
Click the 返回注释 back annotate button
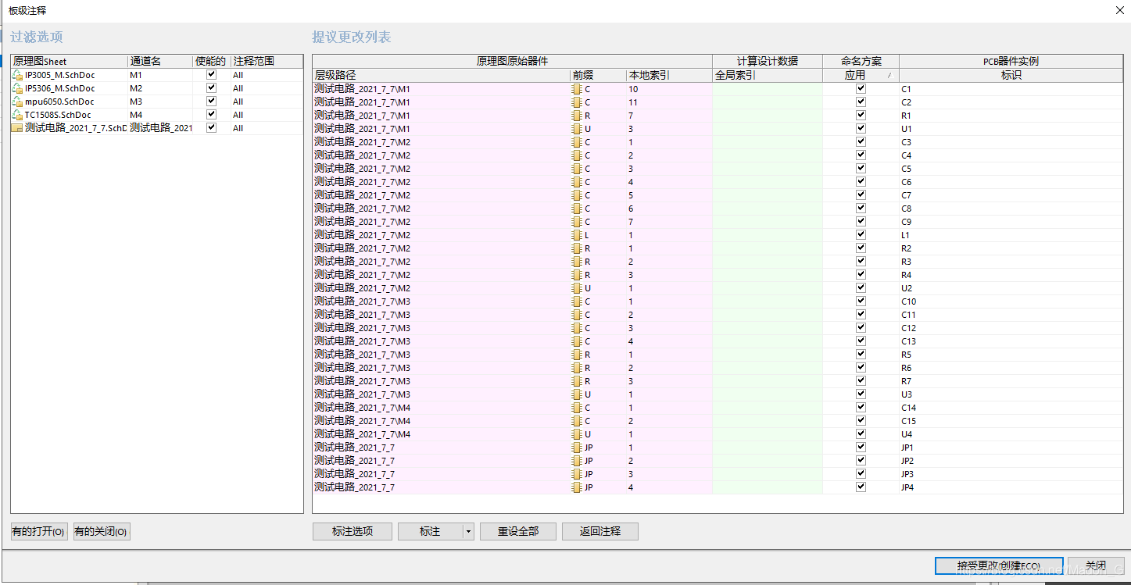point(600,532)
